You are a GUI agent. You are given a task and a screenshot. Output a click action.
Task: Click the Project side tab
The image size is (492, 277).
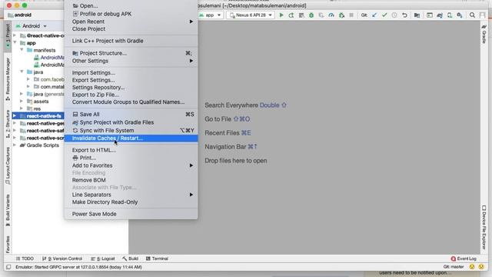tap(8, 36)
